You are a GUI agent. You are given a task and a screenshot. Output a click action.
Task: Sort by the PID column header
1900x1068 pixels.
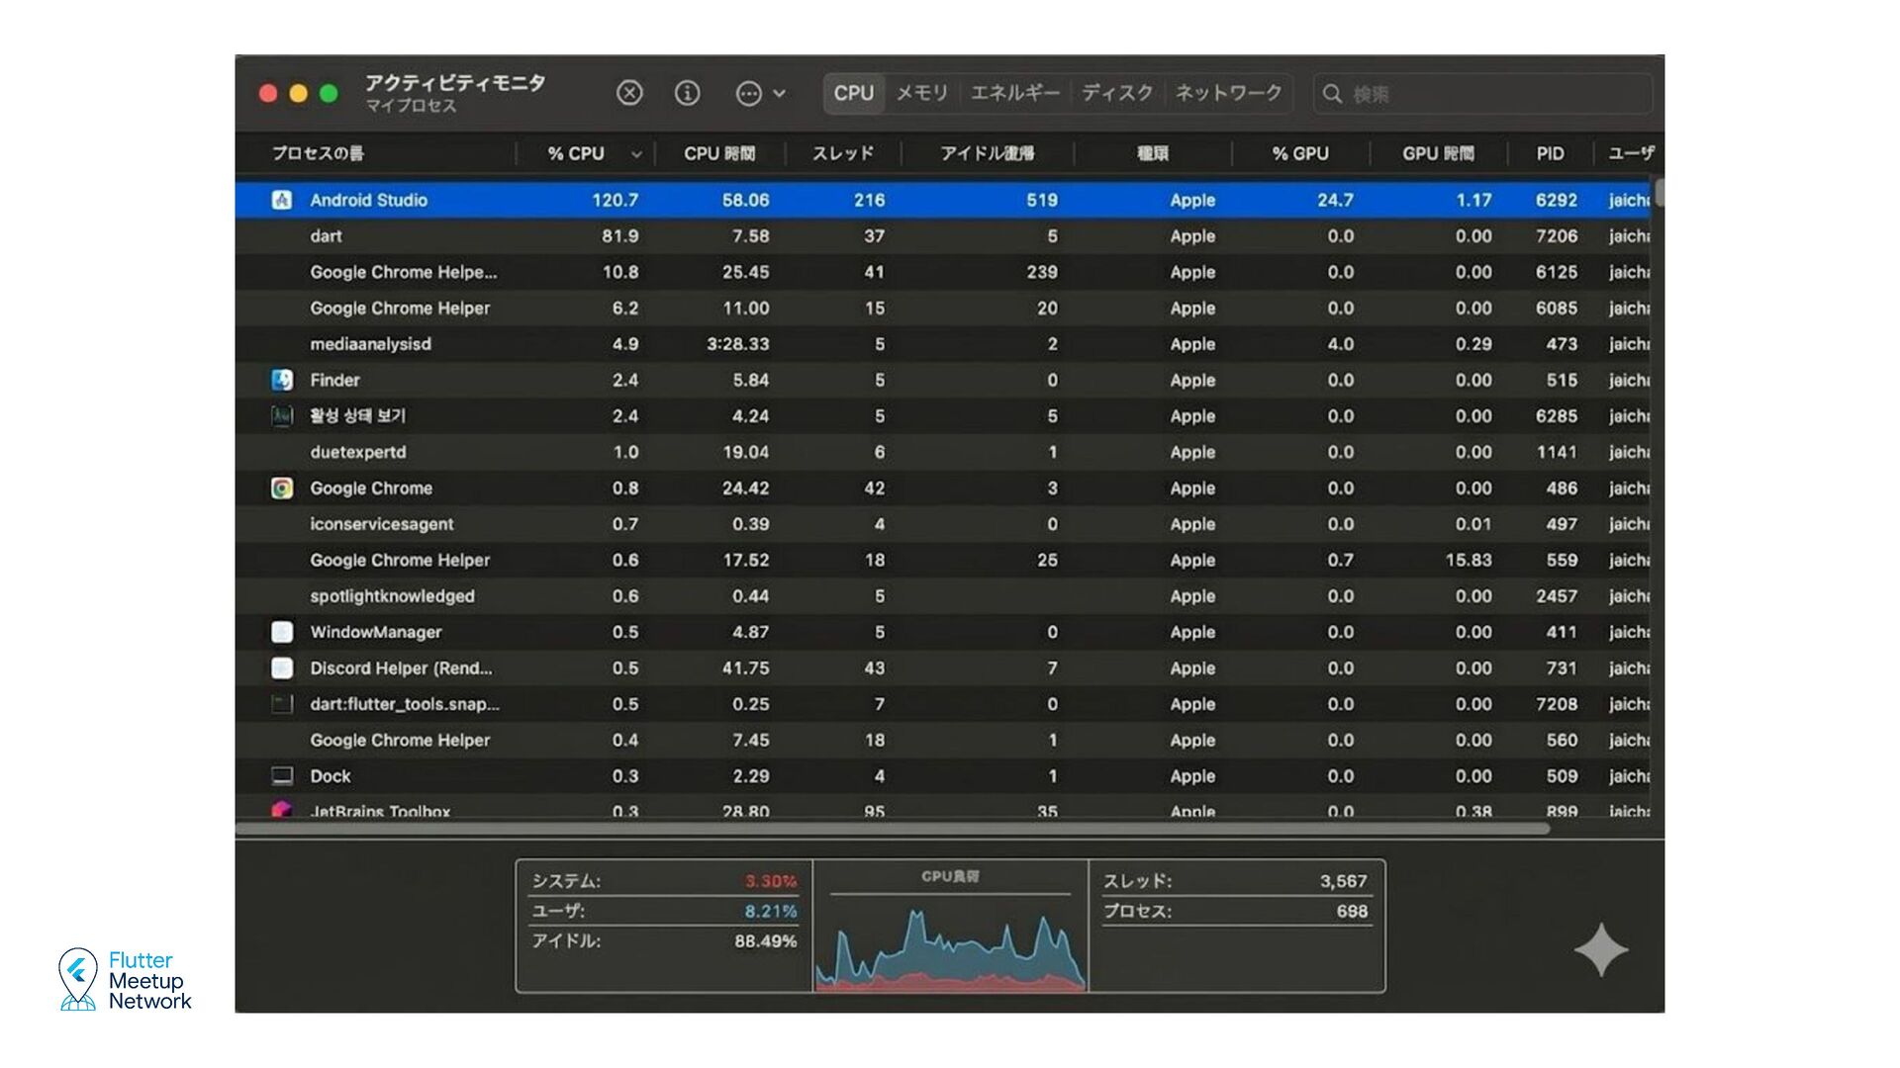coord(1550,153)
